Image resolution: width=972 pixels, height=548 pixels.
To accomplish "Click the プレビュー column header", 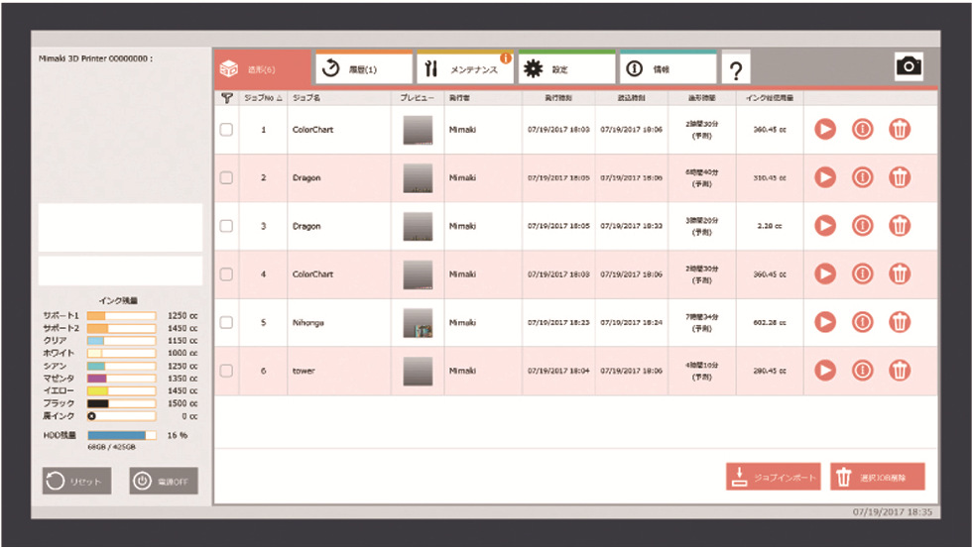I will (x=417, y=98).
